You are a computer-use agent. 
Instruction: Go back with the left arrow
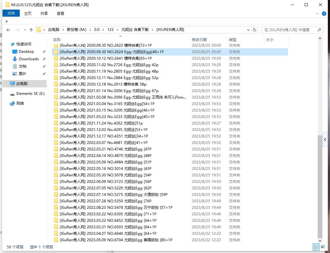tap(8, 30)
